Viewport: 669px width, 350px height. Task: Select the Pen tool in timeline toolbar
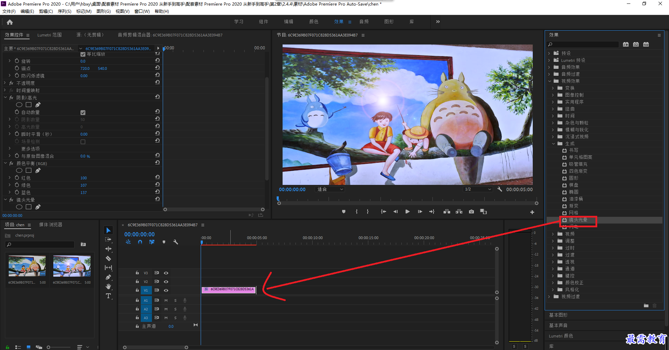[x=108, y=277]
